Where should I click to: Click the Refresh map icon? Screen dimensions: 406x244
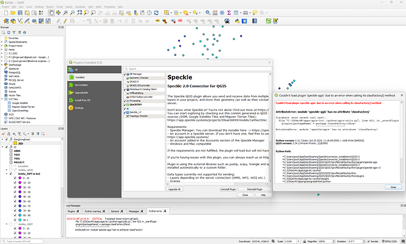coord(156,13)
